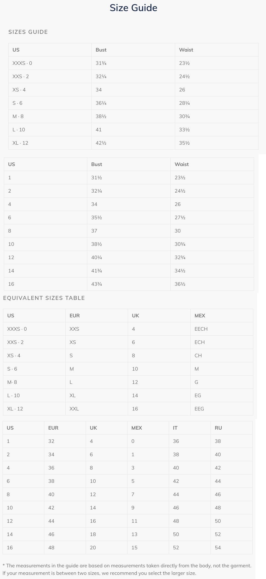The image size is (266, 579).
Task: Select the XXL cell in EUR column
Action: [74, 409]
